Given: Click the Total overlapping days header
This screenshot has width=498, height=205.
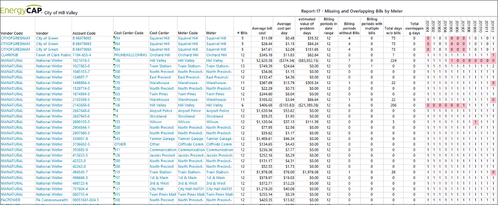Looking at the screenshot, I should (x=414, y=29).
